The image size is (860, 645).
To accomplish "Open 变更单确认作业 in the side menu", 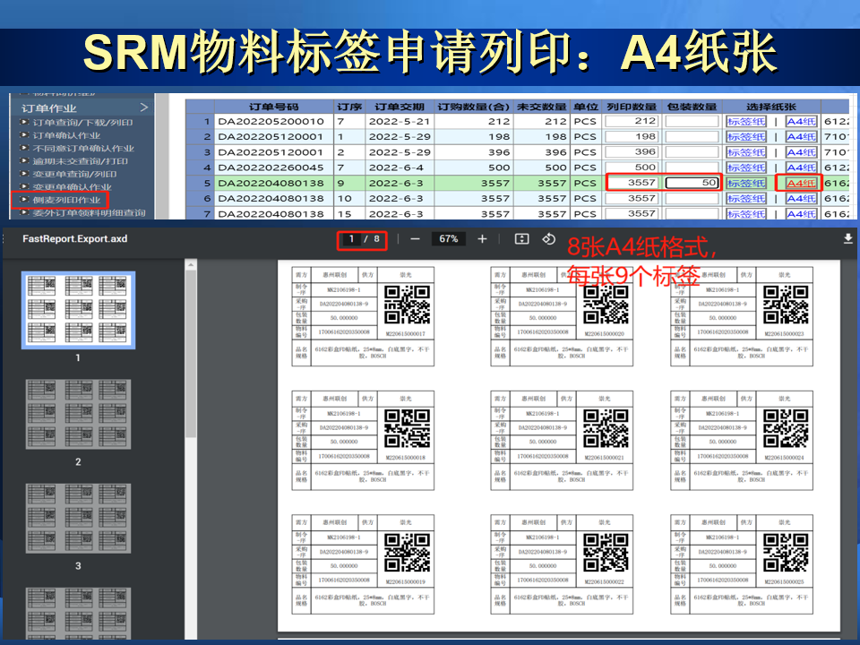I will 72,187.
